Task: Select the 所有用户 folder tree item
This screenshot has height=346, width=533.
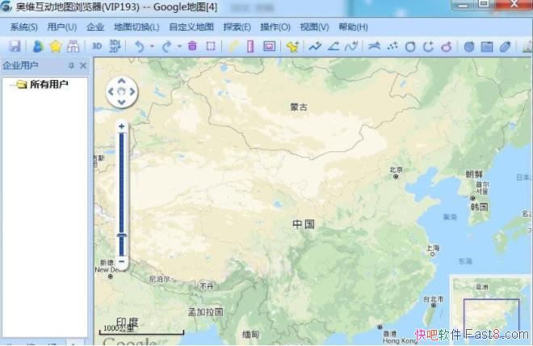Action: click(x=48, y=84)
